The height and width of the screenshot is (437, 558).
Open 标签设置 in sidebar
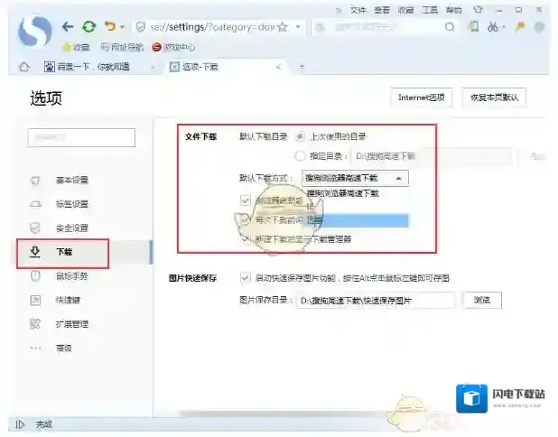tap(72, 204)
